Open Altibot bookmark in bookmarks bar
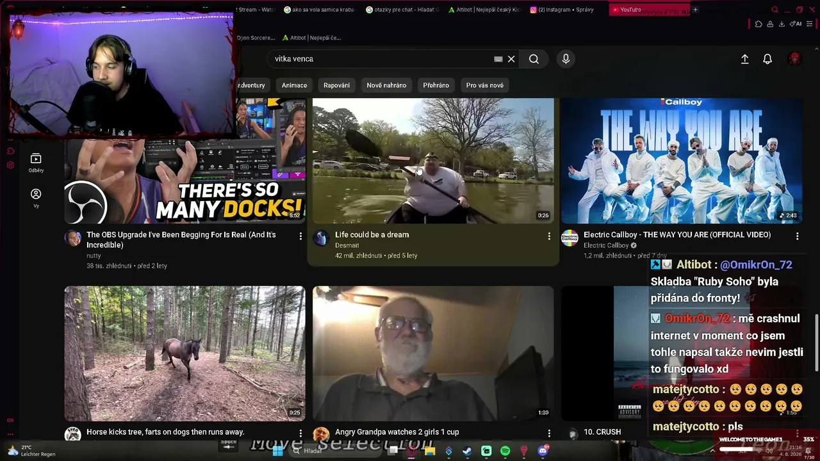 pos(311,38)
